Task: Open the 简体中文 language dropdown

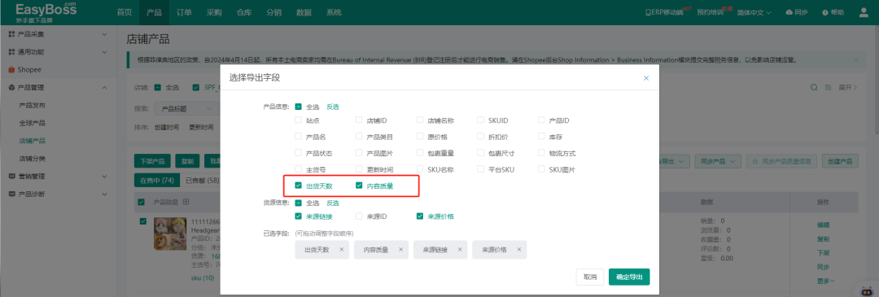Action: coord(754,12)
